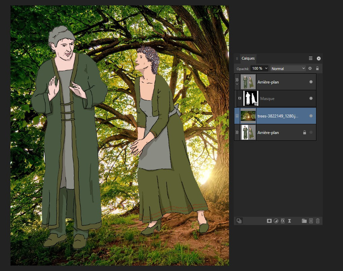
Task: Click the mask type icon beside Masque
Action: click(240, 98)
